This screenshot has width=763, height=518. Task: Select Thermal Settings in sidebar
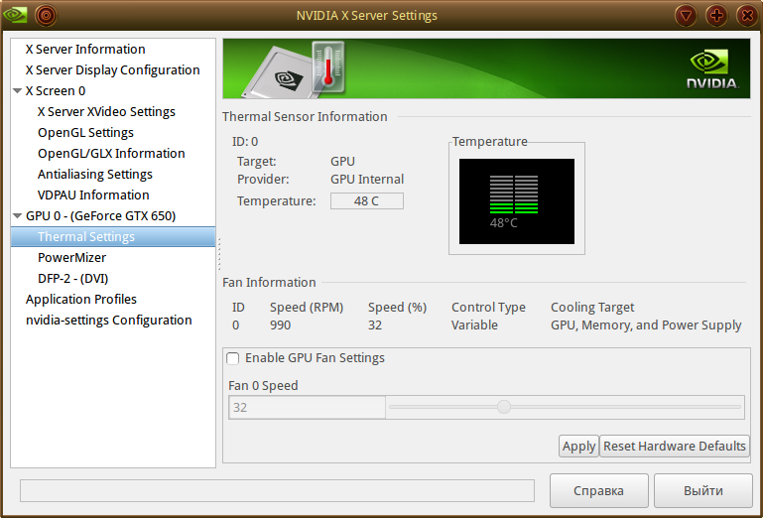click(x=113, y=236)
